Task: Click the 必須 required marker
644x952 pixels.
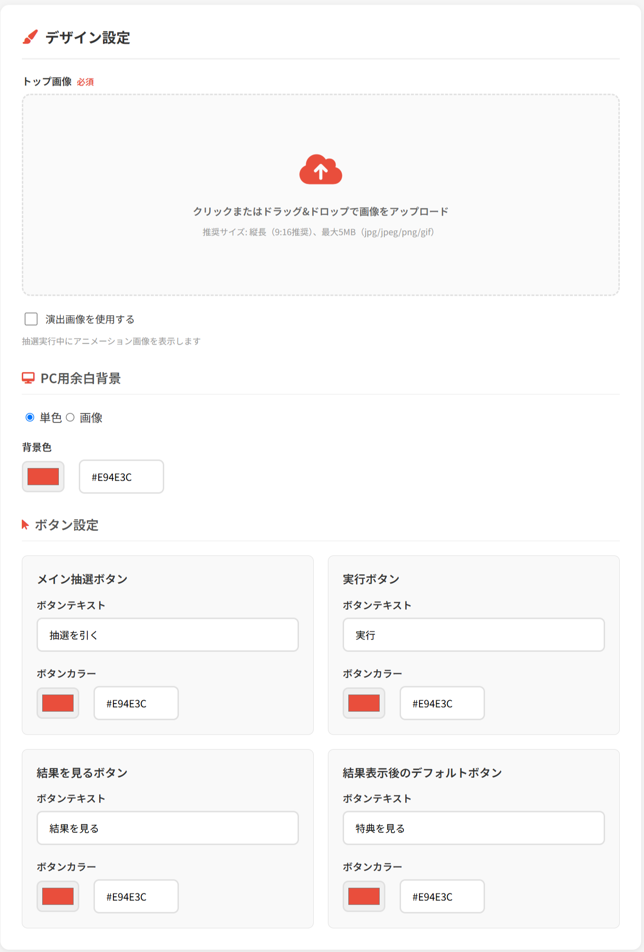Action: [x=85, y=82]
